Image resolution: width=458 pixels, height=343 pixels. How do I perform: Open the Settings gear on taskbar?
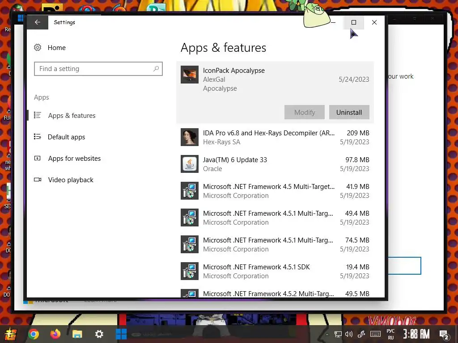point(99,334)
